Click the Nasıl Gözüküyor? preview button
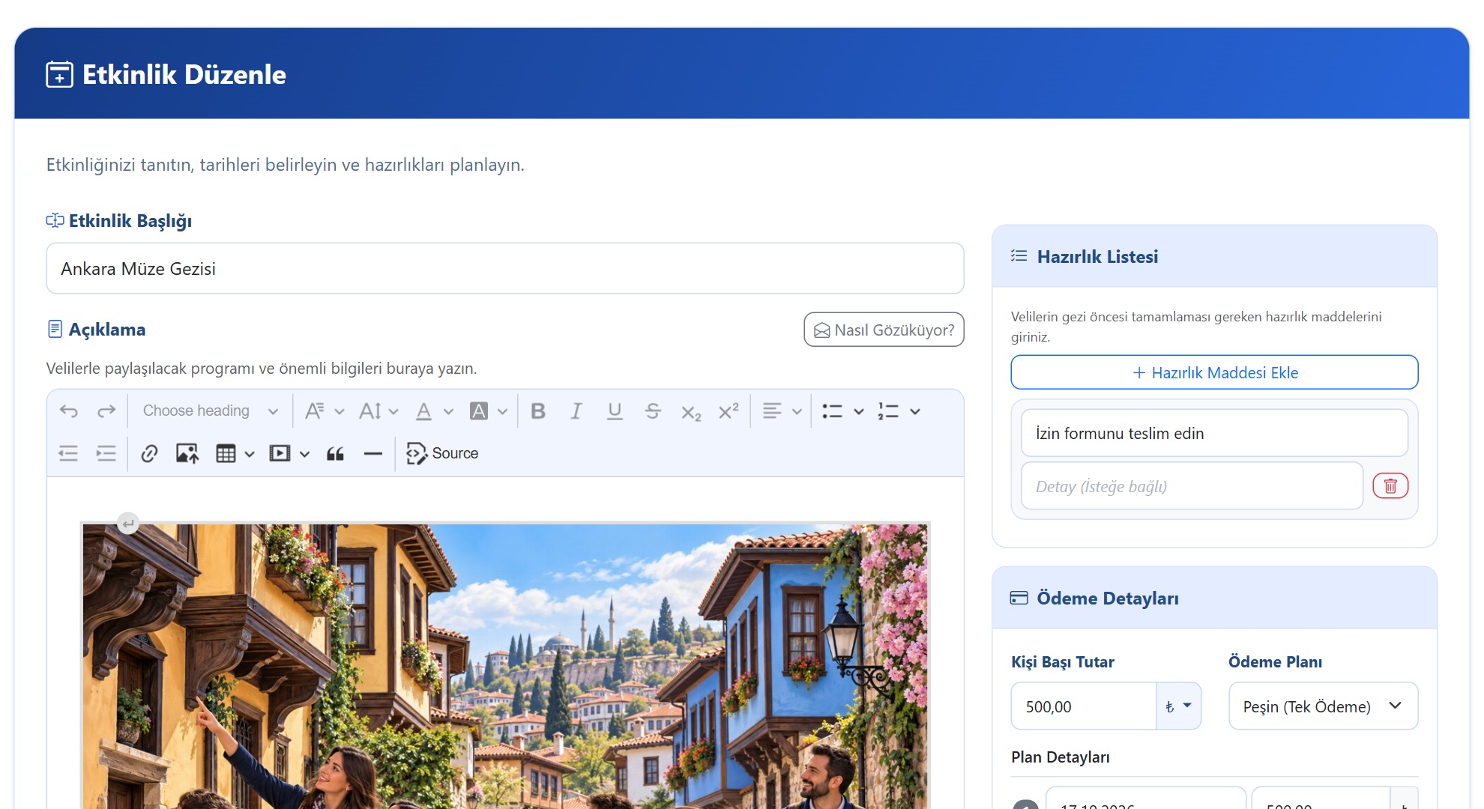 pos(884,330)
